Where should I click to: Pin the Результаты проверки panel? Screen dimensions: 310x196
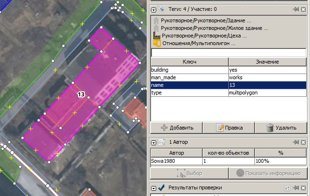coord(296,188)
